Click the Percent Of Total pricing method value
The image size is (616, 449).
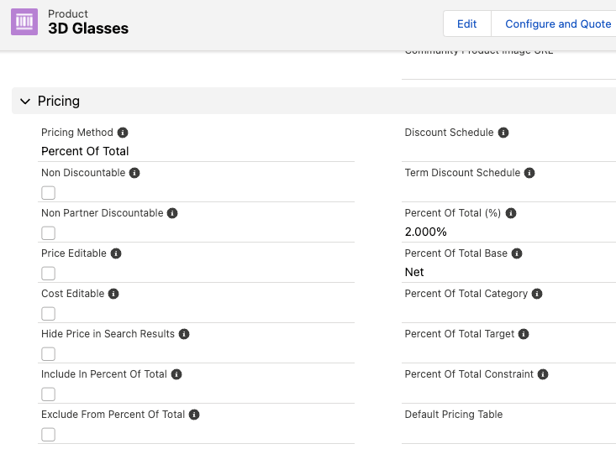coord(85,151)
